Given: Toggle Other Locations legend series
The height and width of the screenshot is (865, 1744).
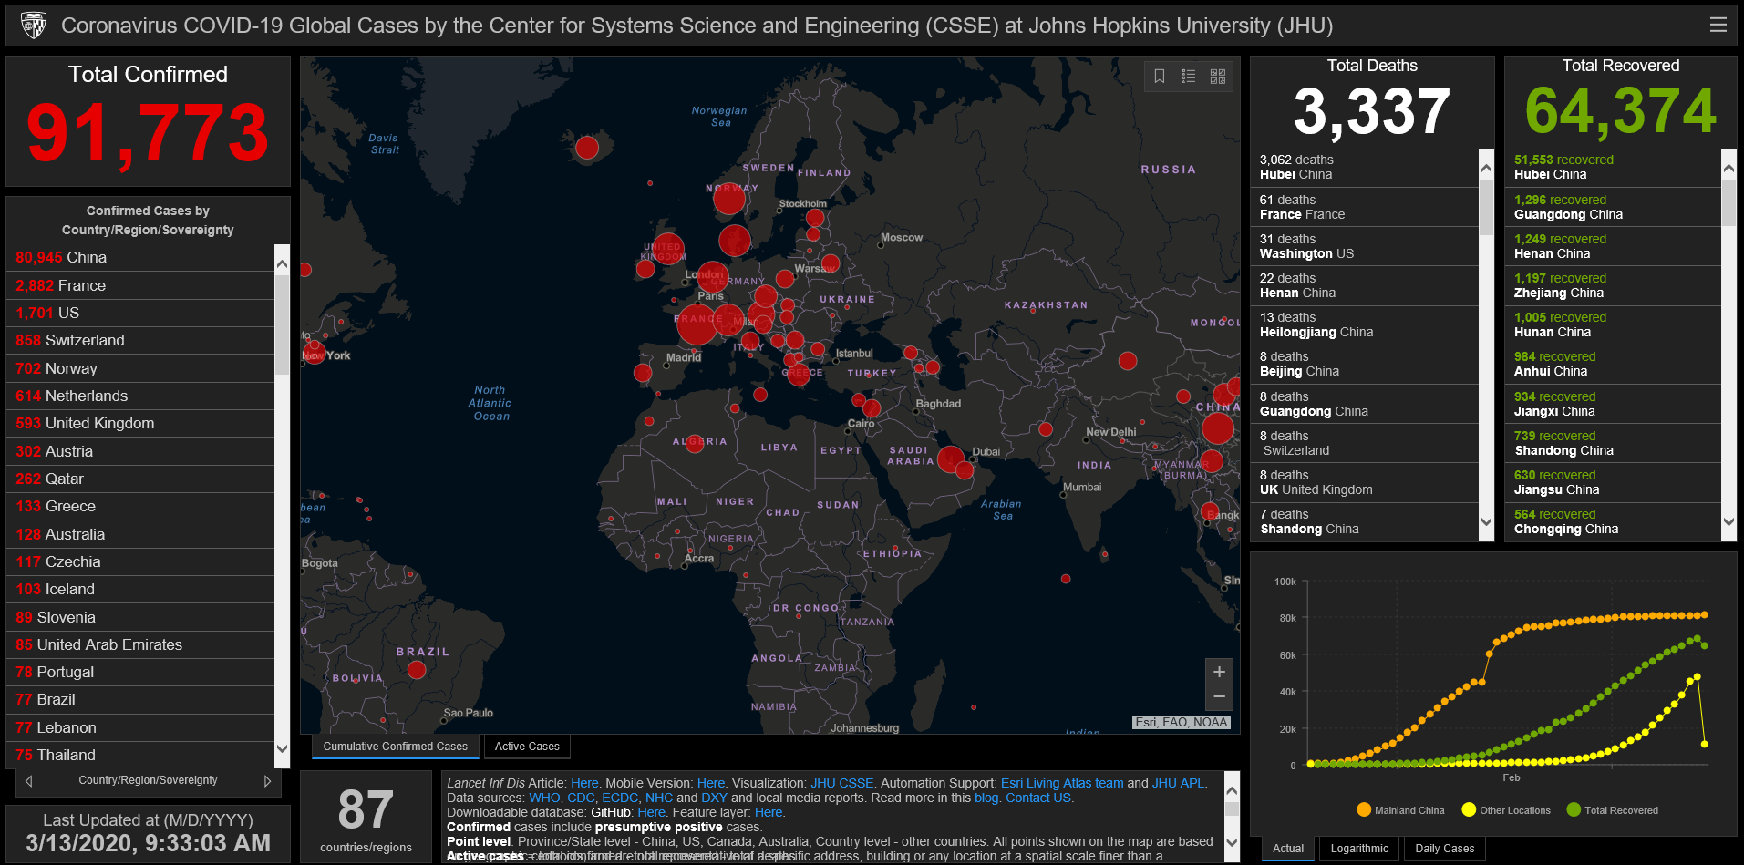Looking at the screenshot, I should [1505, 810].
